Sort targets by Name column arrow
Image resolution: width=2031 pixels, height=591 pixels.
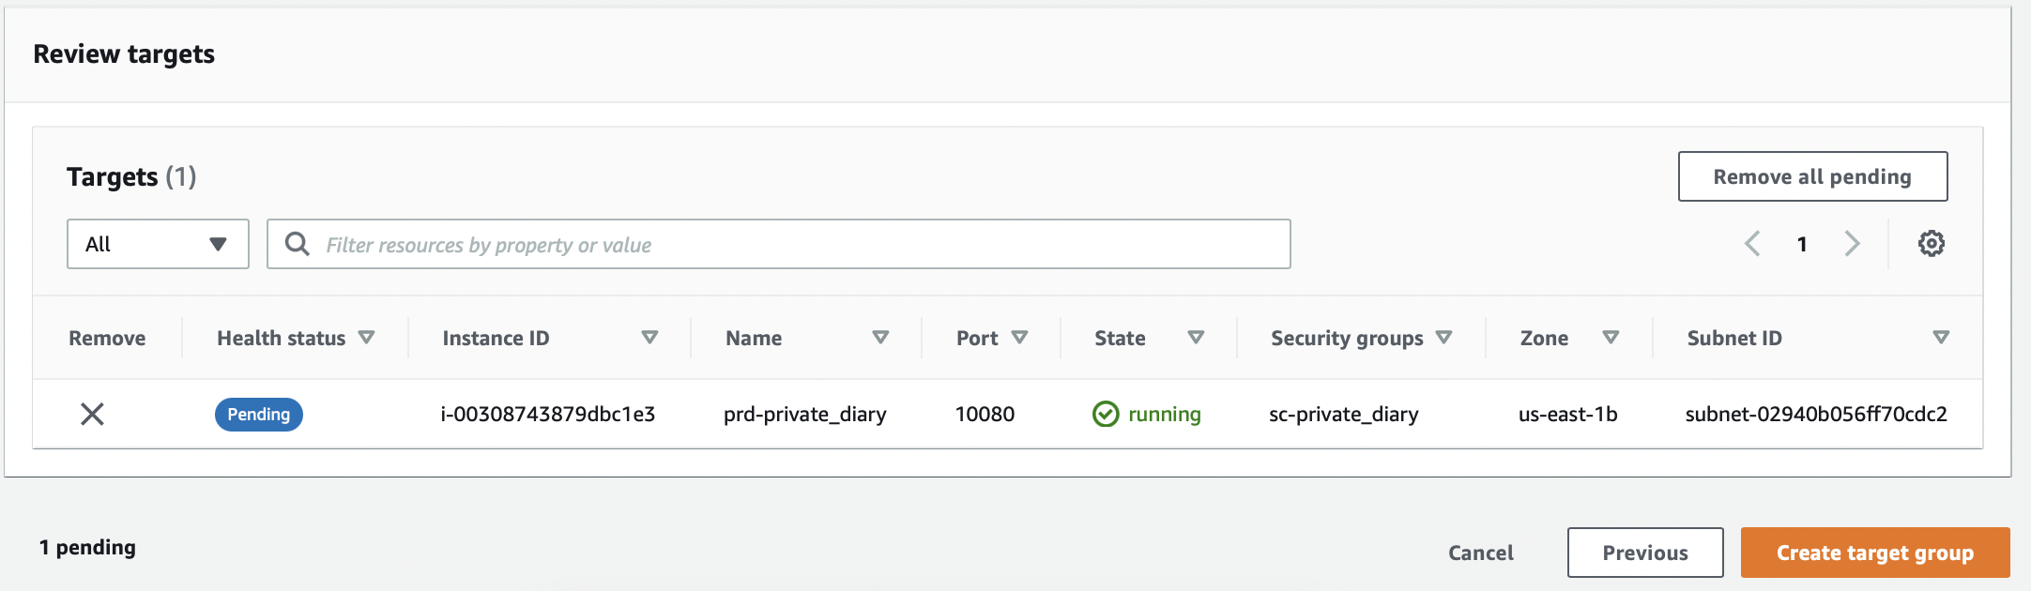click(x=880, y=338)
